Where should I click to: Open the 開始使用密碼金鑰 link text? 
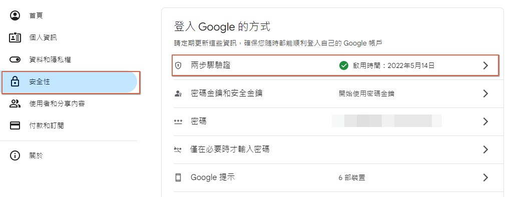click(x=366, y=94)
